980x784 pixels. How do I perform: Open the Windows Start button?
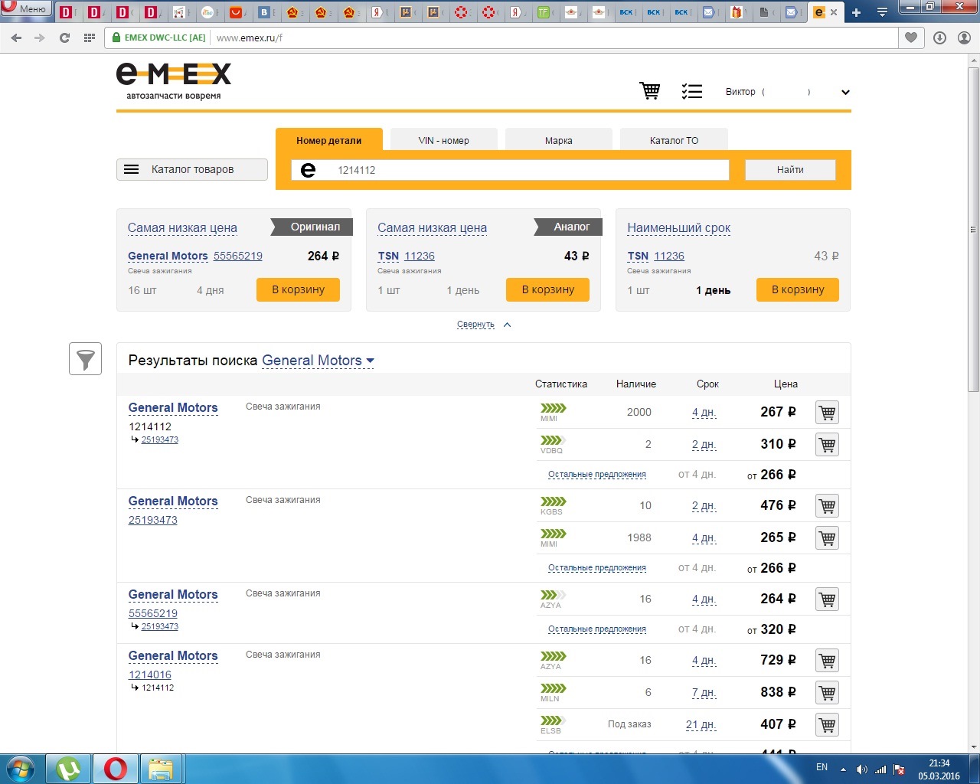tap(20, 768)
